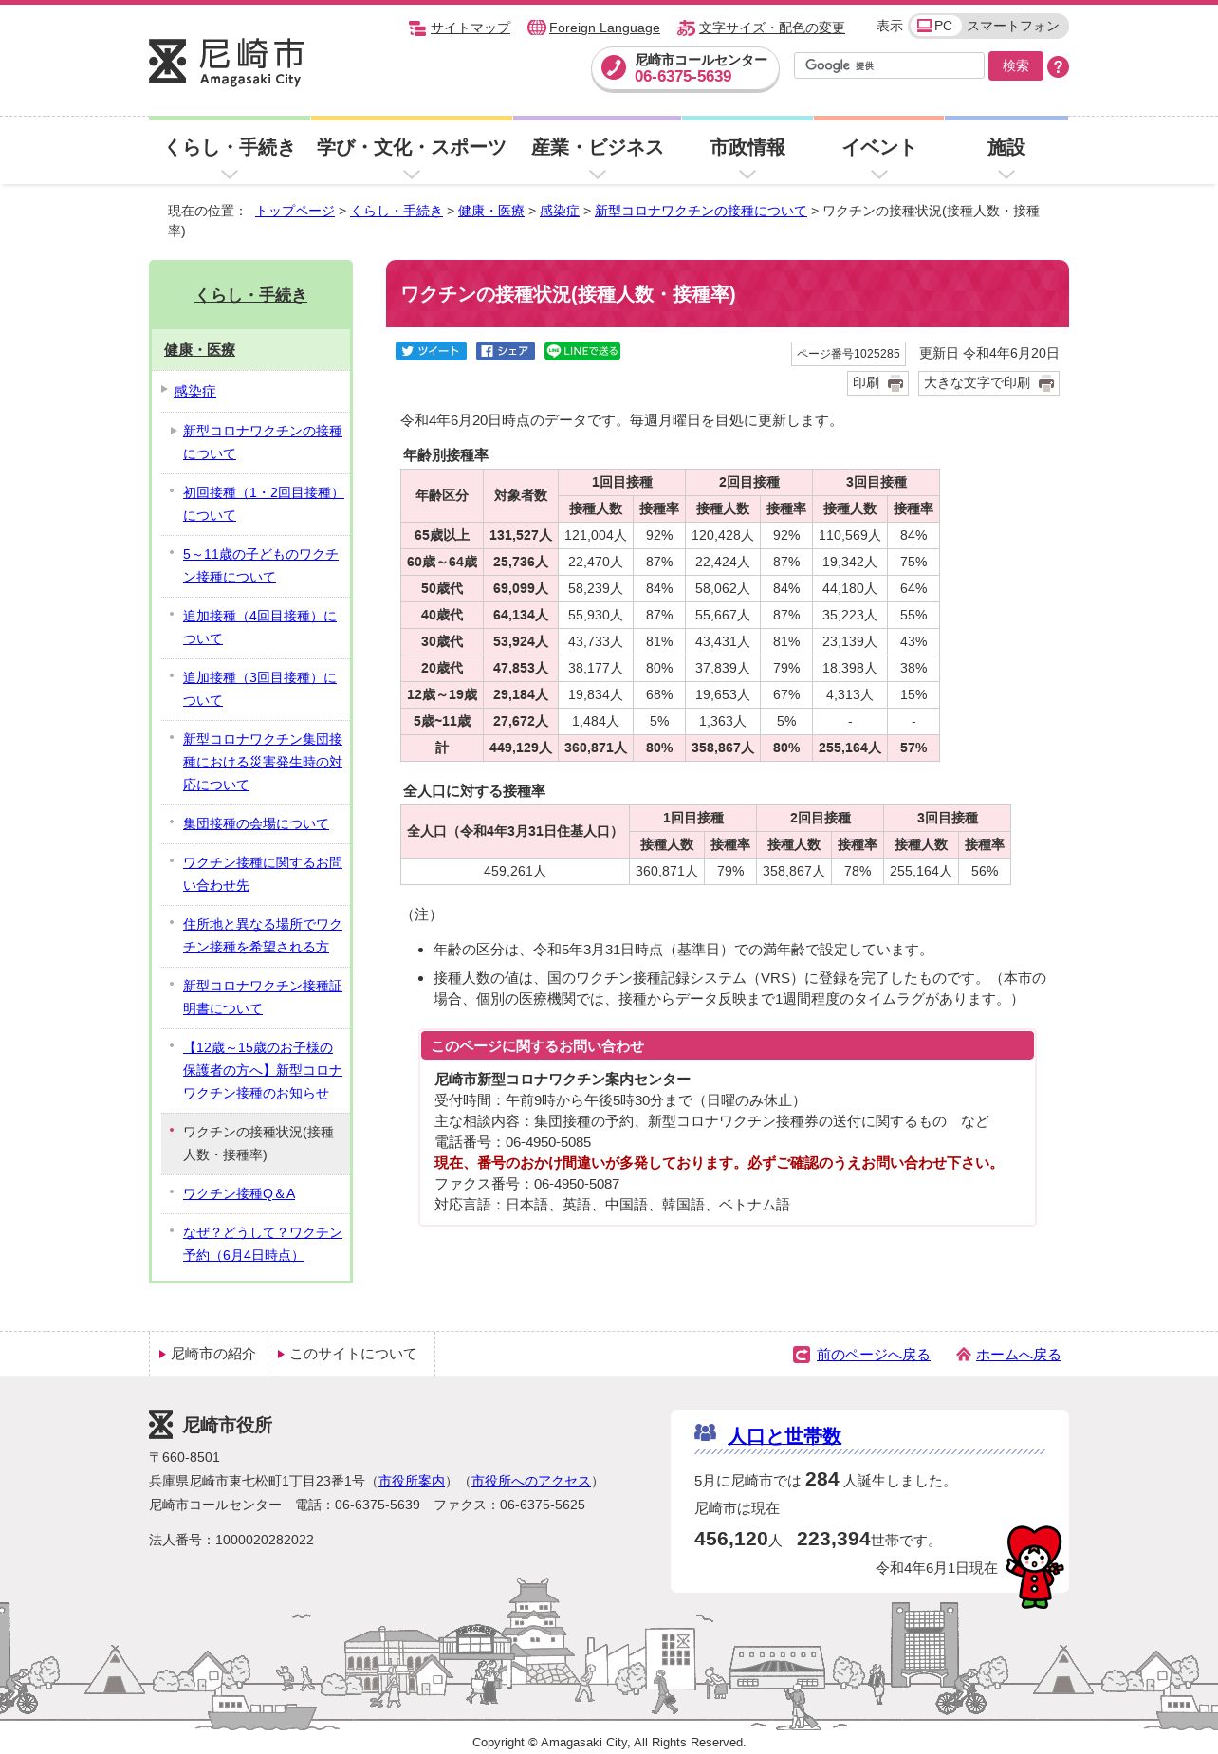1218x1754 pixels.
Task: Click the 検索 search button
Action: coord(1015,65)
